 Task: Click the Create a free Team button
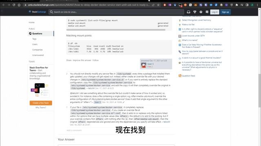pos(41,103)
